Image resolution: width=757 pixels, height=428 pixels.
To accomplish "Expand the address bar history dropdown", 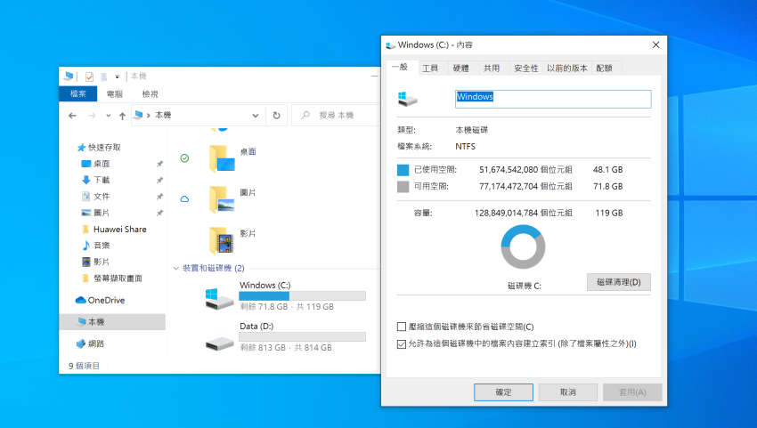I will coord(256,116).
